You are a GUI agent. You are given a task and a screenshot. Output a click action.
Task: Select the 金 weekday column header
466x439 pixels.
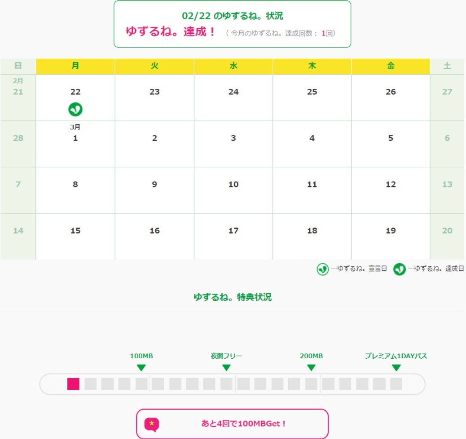tap(391, 66)
